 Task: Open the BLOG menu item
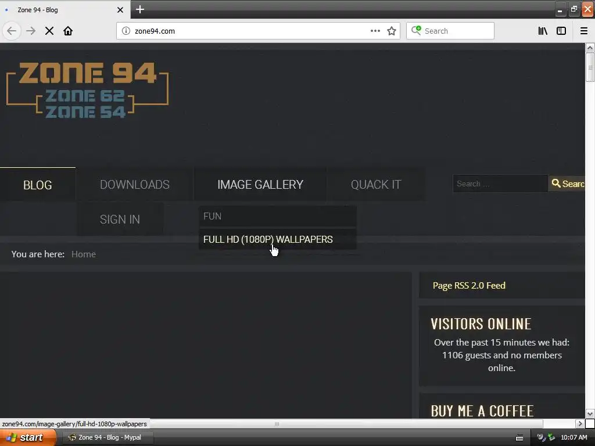(38, 185)
